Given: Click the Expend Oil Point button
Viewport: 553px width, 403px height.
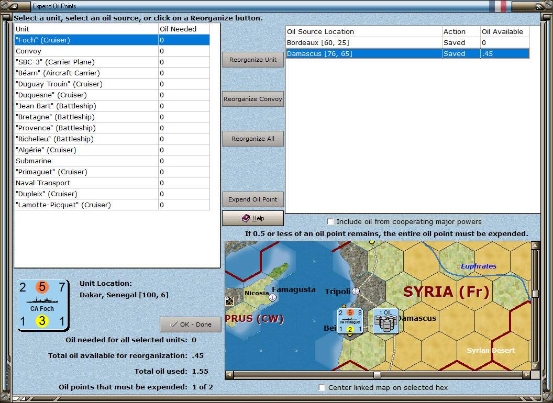Looking at the screenshot, I should 253,199.
